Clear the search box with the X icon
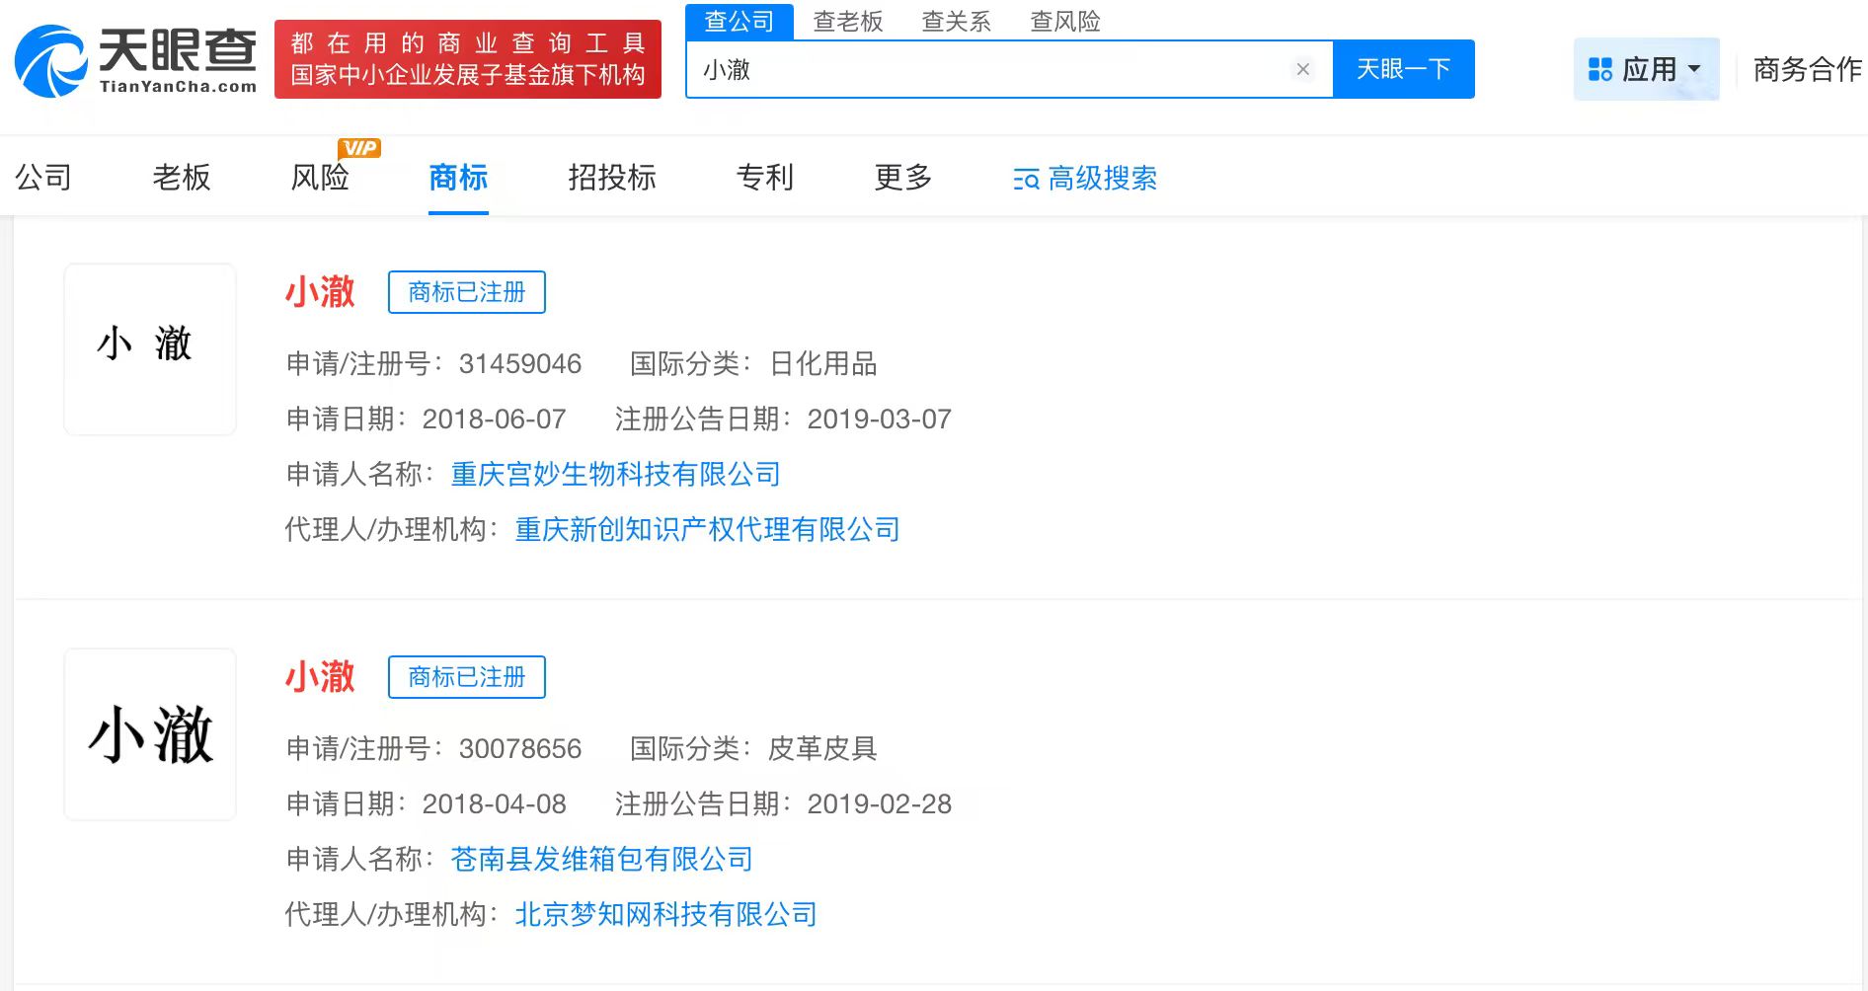The width and height of the screenshot is (1868, 991). coord(1302,68)
